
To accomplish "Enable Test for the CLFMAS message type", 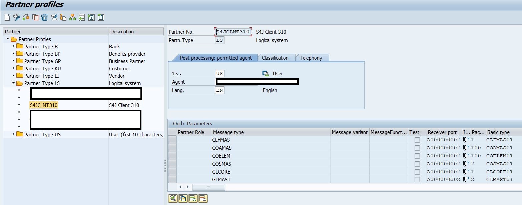I will pos(417,140).
